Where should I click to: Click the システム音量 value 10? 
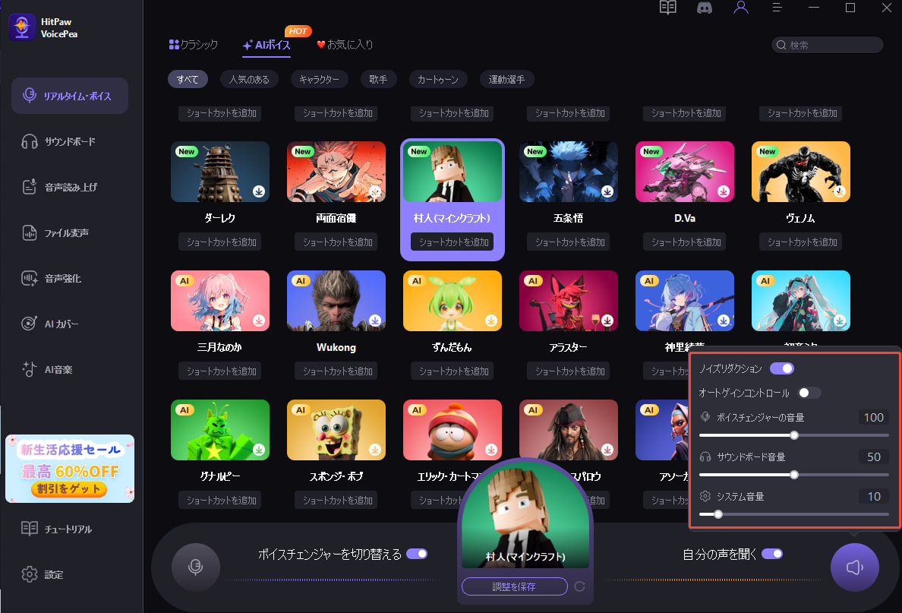(874, 496)
